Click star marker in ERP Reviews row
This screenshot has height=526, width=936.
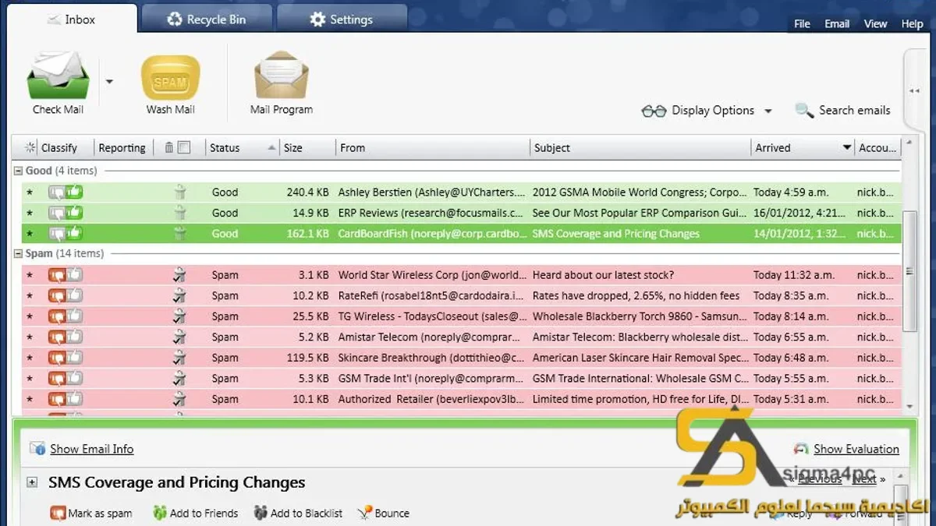coord(30,213)
